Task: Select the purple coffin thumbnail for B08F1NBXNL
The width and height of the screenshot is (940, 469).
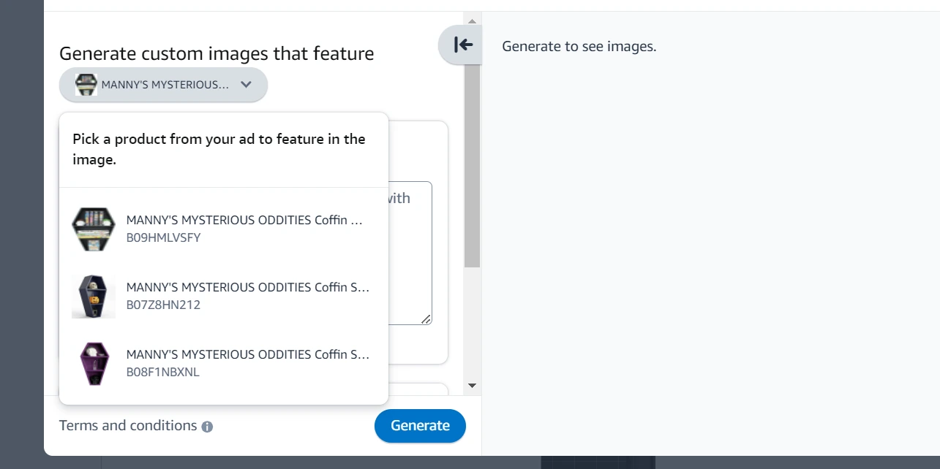Action: [x=94, y=364]
